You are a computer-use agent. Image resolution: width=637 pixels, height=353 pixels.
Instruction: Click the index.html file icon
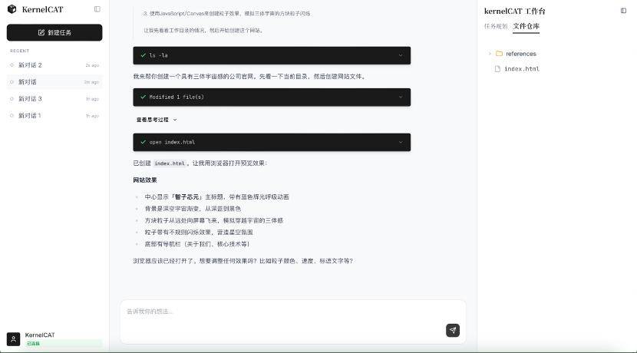tap(497, 69)
